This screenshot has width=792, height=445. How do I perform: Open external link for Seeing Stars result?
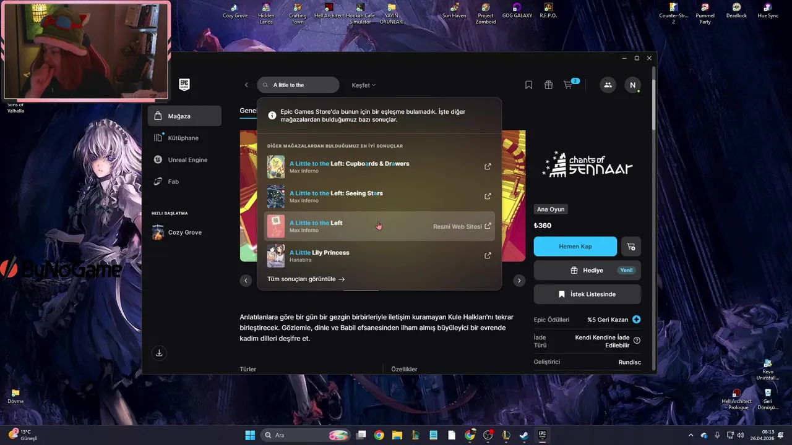click(x=488, y=197)
